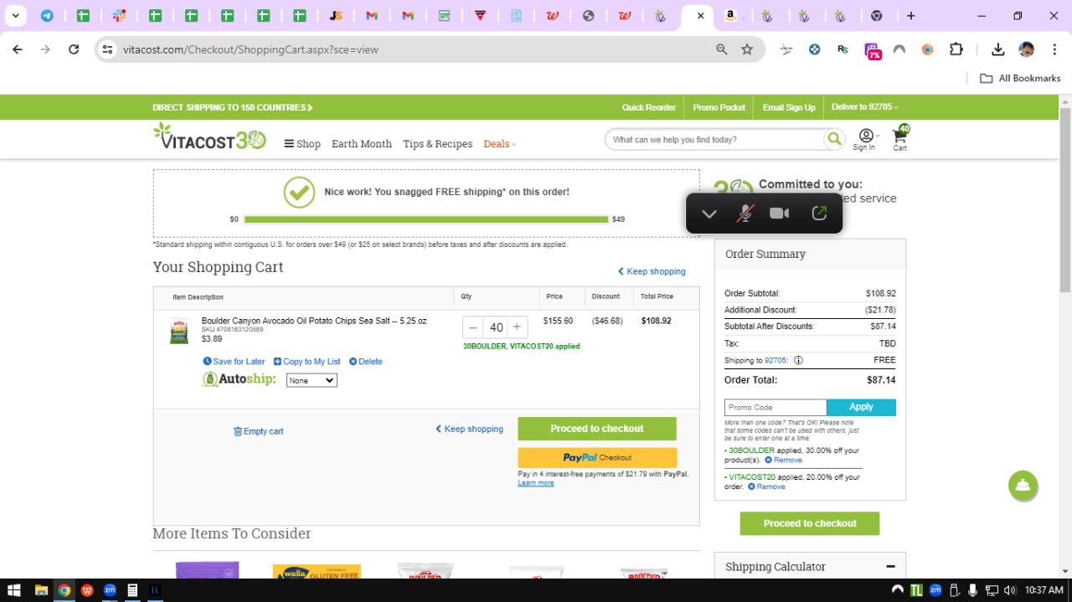Remove the 30BOULDER promo code
This screenshot has width=1072, height=602.
(x=783, y=460)
